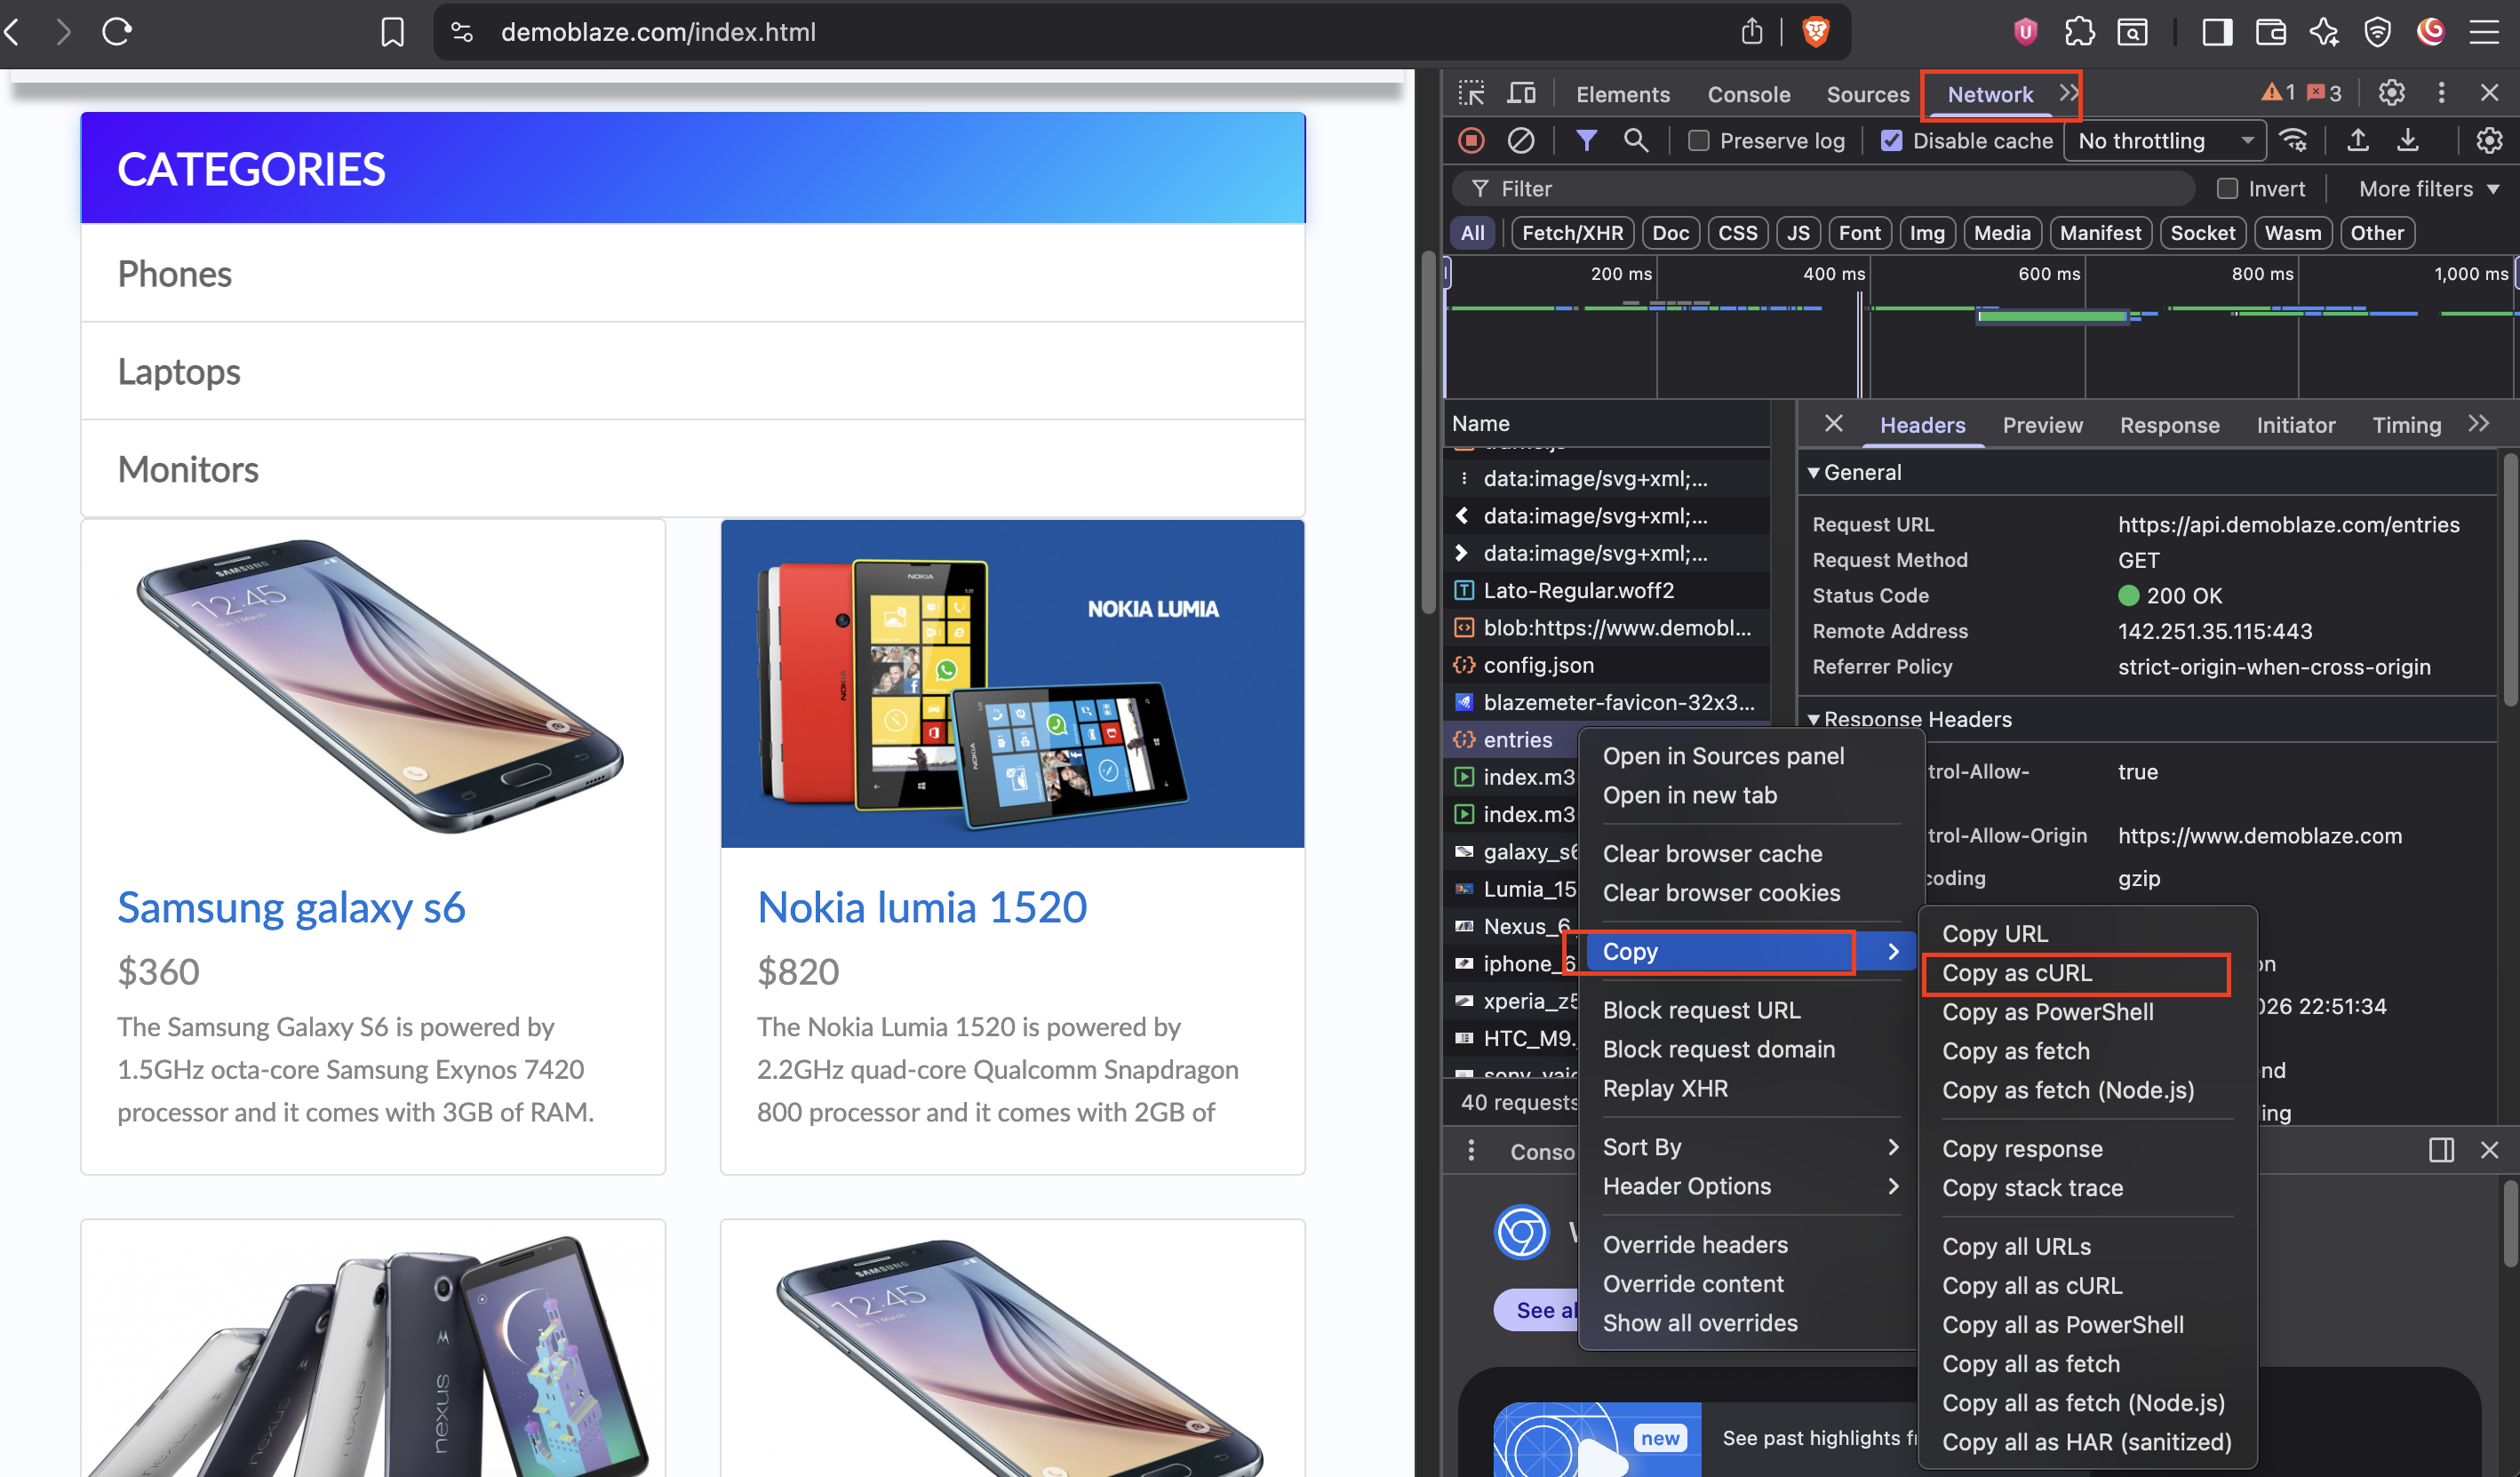Open the network conditions panel
The image size is (2520, 1477).
click(2295, 140)
